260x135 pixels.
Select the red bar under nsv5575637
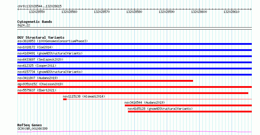pos(133,93)
